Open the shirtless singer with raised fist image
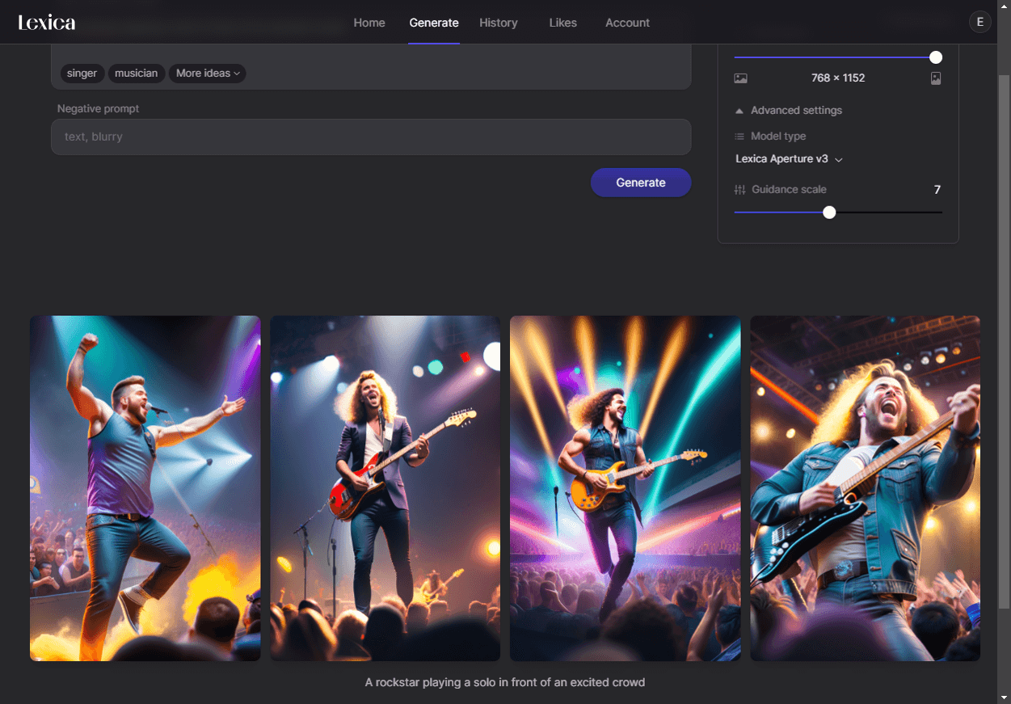The height and width of the screenshot is (704, 1011). pyautogui.click(x=145, y=488)
